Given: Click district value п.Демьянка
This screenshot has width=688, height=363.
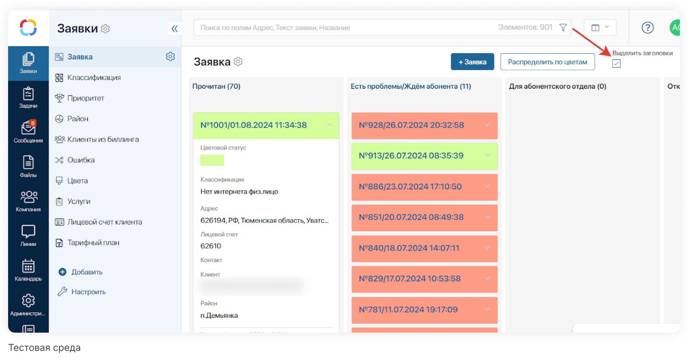Looking at the screenshot, I should click(219, 315).
